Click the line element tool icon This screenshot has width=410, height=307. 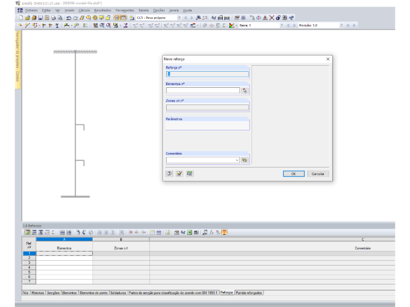coord(27,25)
